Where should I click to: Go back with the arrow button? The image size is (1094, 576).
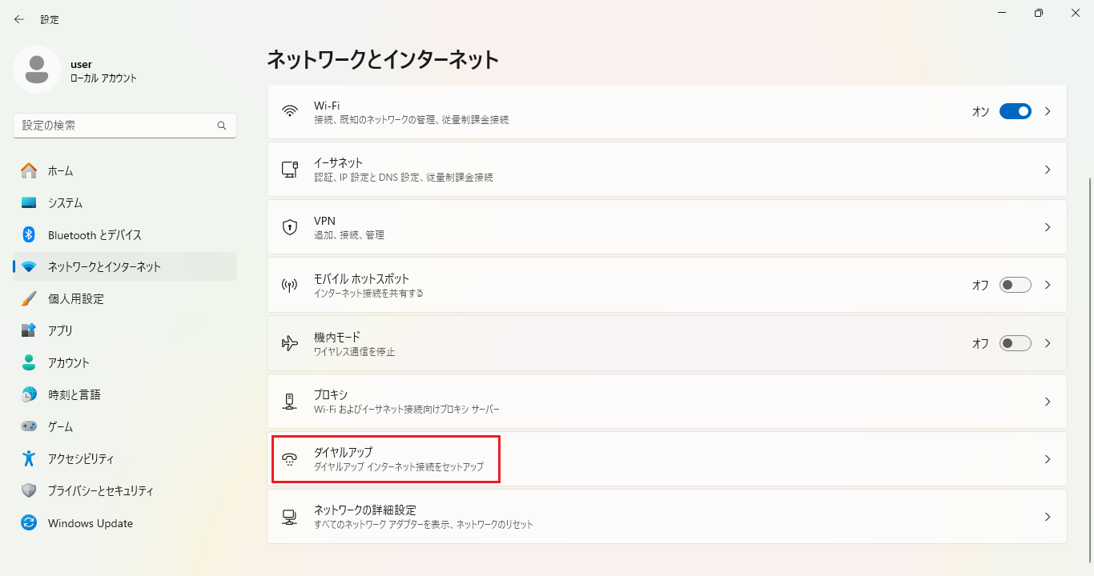pyautogui.click(x=19, y=19)
